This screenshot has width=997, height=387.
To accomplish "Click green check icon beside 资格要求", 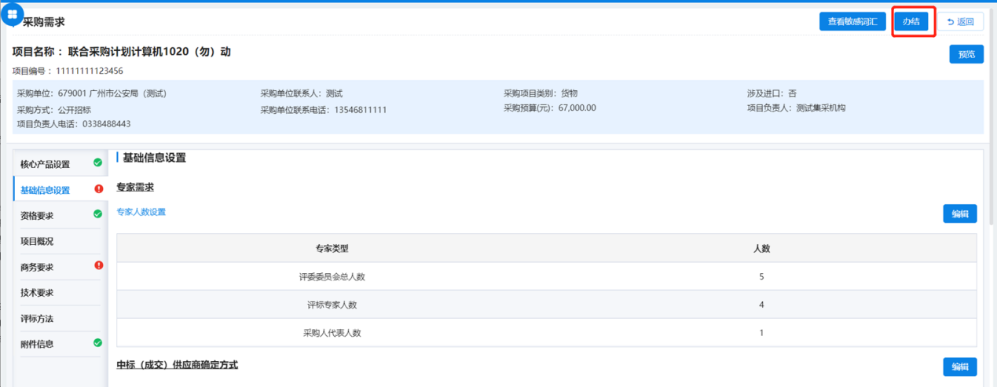I will point(97,214).
